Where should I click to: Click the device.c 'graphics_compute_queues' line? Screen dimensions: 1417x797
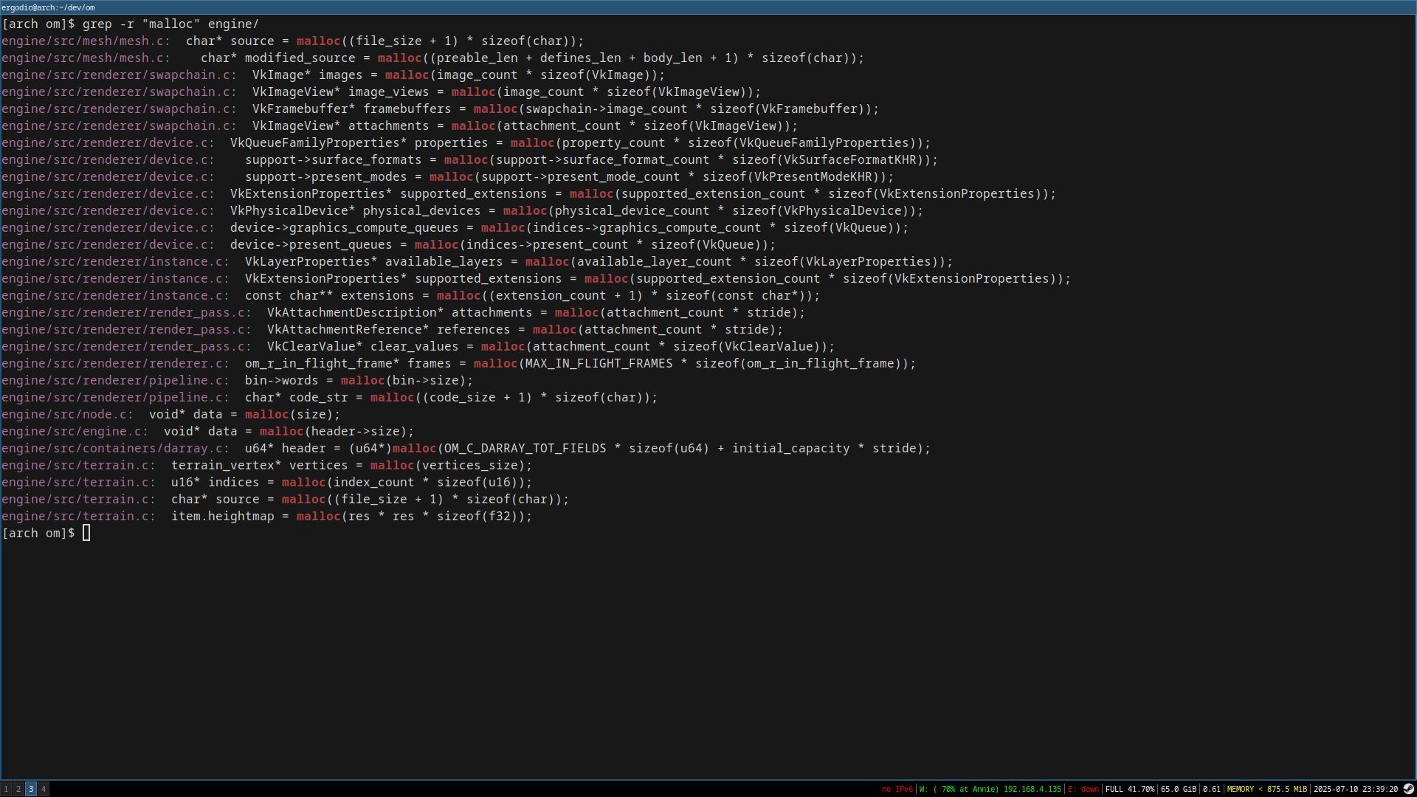[x=455, y=228]
